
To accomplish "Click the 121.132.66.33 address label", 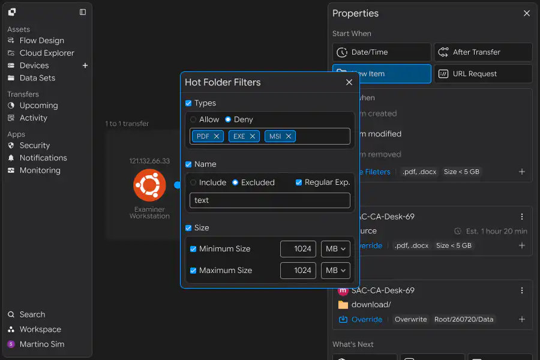I will click(149, 161).
